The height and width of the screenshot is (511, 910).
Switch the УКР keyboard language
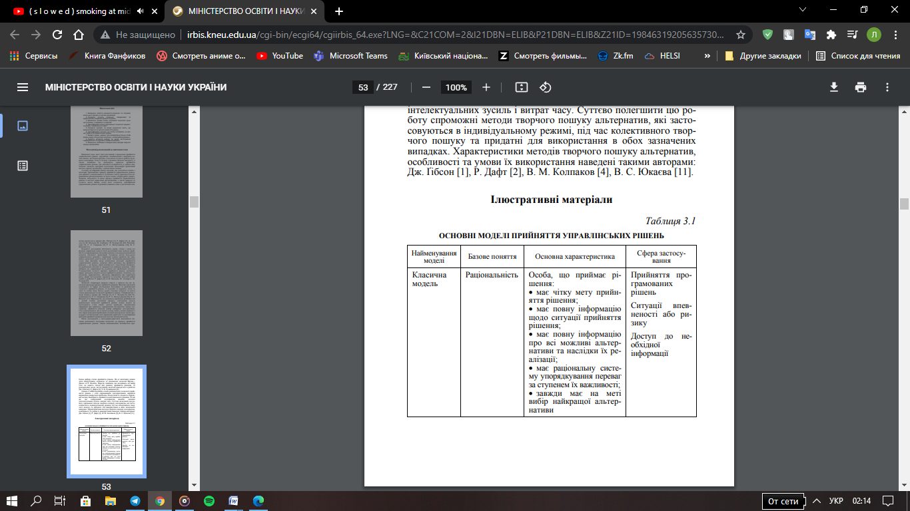pos(836,501)
